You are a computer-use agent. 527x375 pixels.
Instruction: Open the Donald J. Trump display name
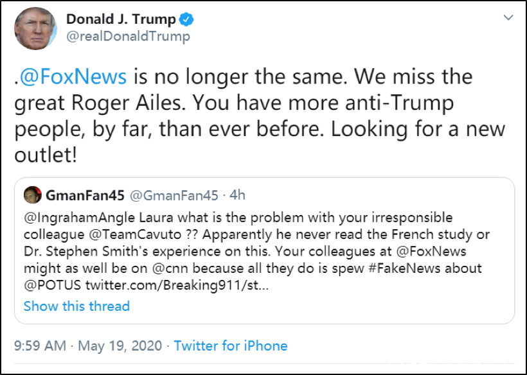[121, 19]
